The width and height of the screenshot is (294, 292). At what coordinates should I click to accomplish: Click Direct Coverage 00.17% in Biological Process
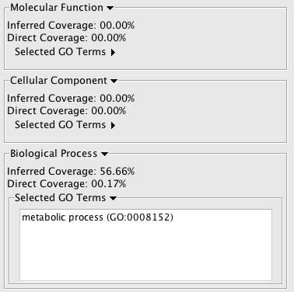click(67, 184)
